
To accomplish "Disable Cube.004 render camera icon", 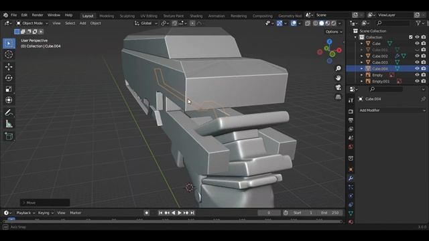I will pos(424,68).
